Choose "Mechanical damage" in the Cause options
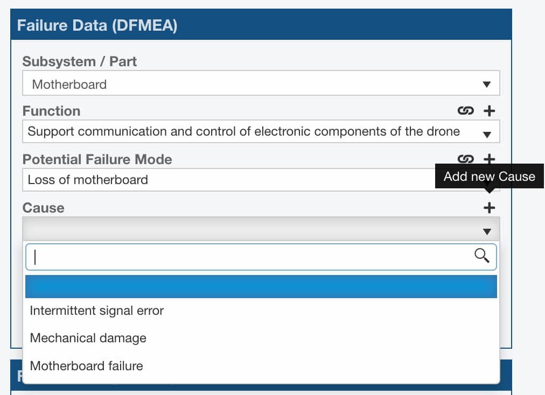Screen dimensions: 545x395 click(x=88, y=338)
